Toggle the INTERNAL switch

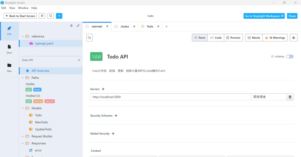click(x=290, y=57)
